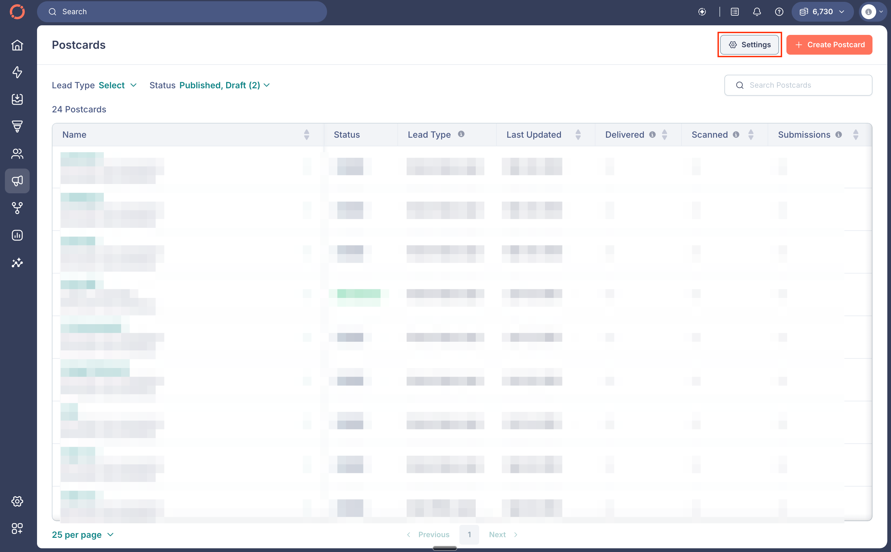Open the reports chart sidebar icon
Viewport: 891px width, 552px height.
[x=17, y=236]
